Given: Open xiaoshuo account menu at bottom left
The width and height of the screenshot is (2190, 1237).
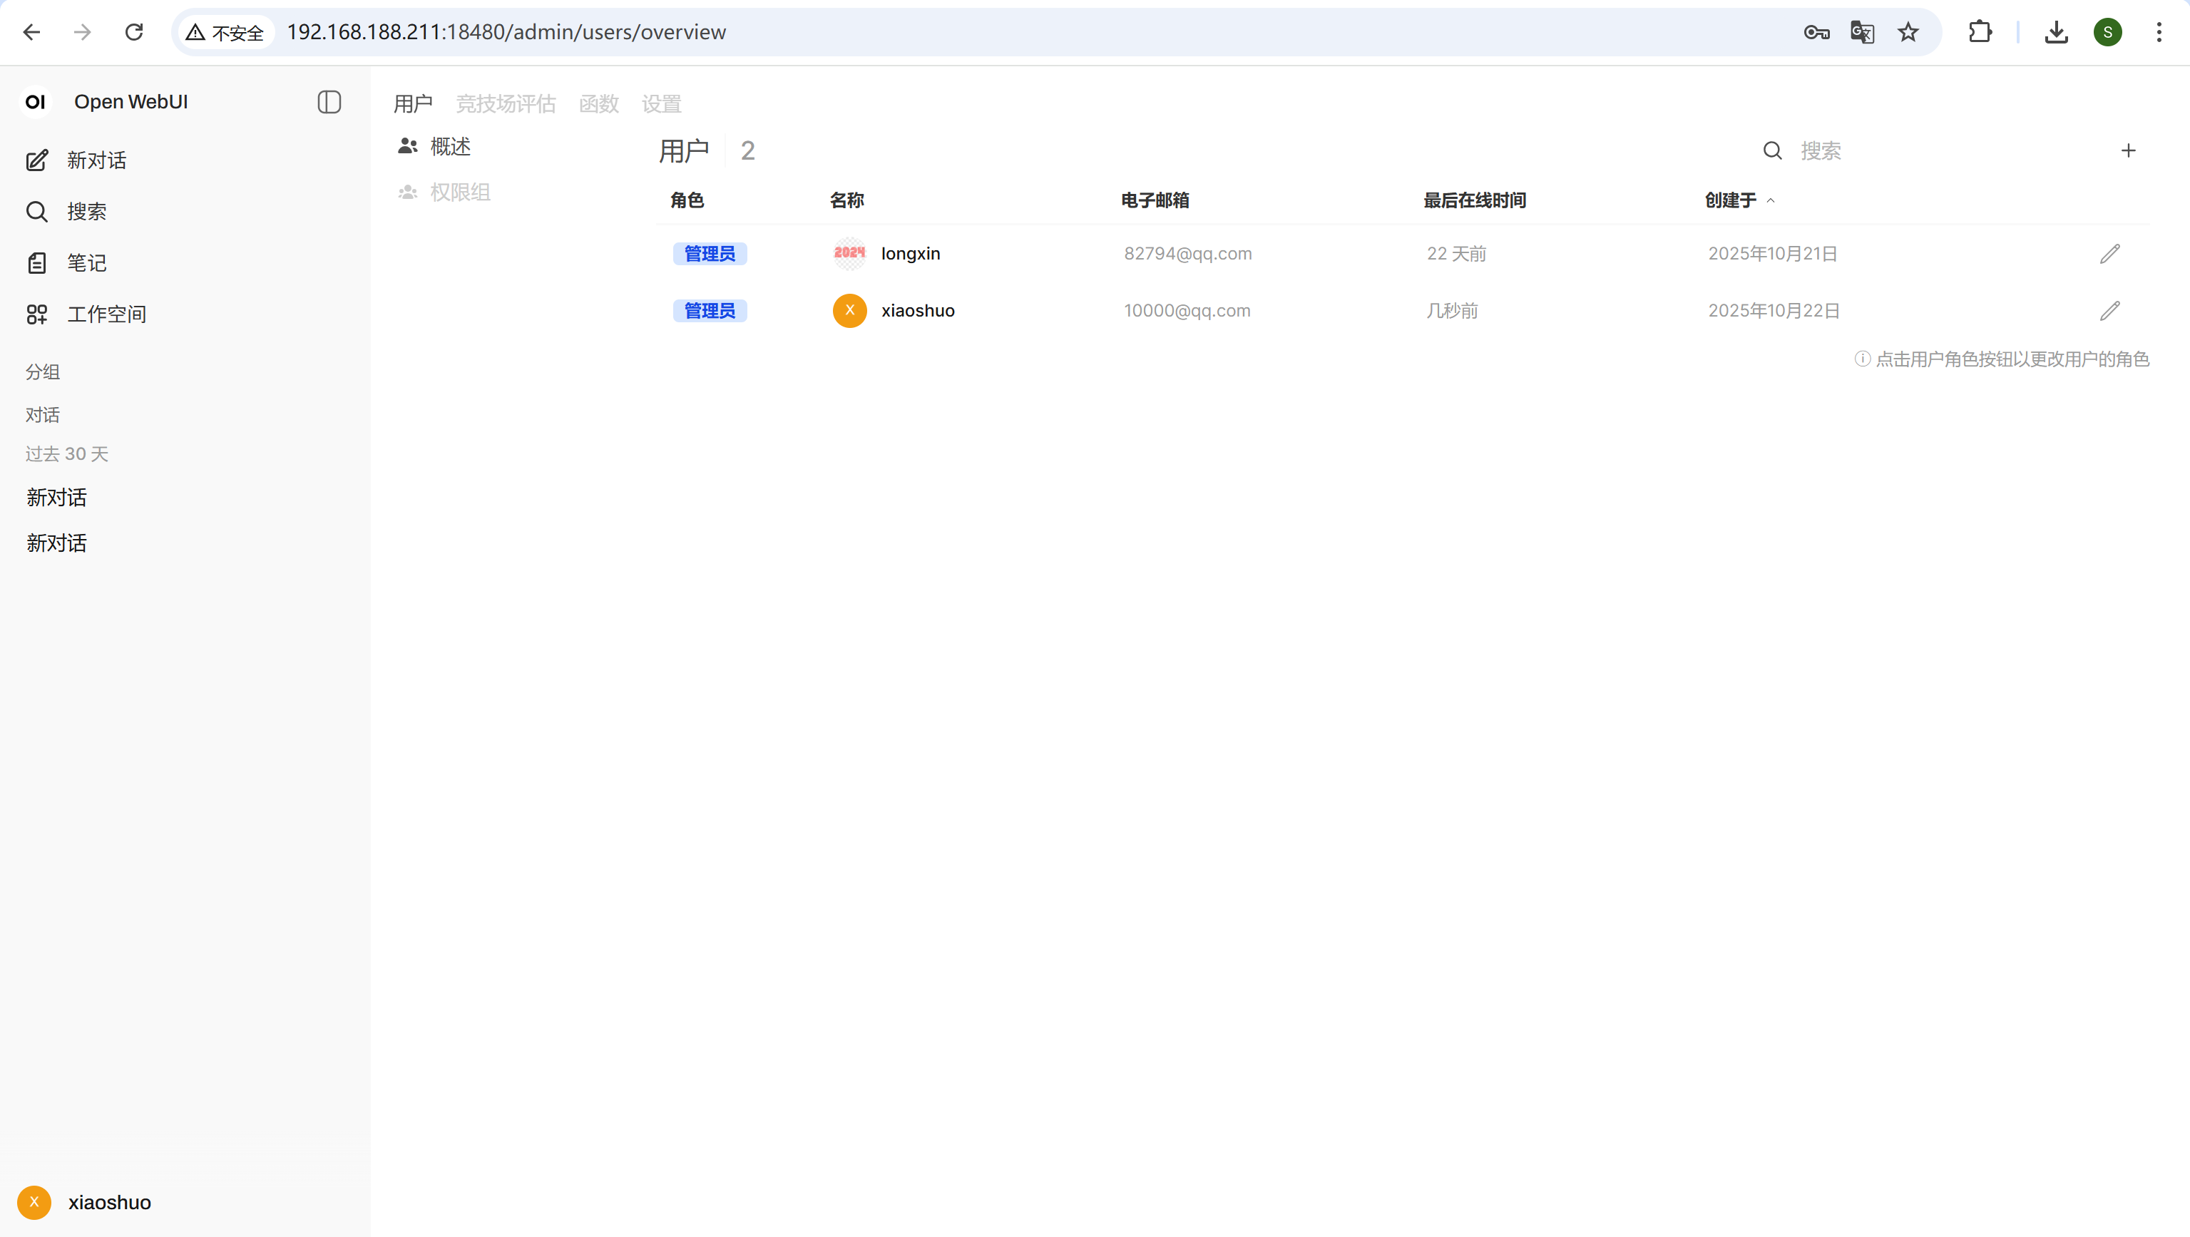Looking at the screenshot, I should tap(109, 1202).
